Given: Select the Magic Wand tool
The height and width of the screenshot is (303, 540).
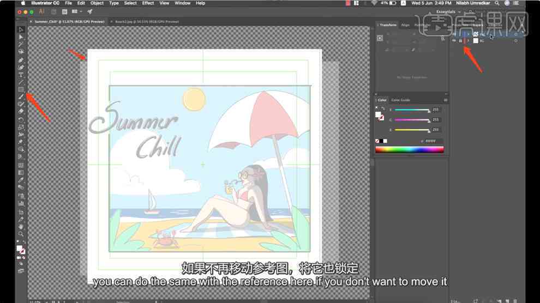Looking at the screenshot, I should (21, 44).
